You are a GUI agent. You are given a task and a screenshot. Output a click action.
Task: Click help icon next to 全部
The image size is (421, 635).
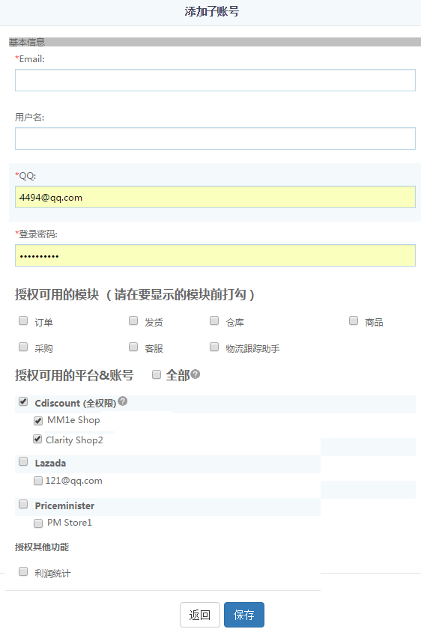pyautogui.click(x=196, y=374)
